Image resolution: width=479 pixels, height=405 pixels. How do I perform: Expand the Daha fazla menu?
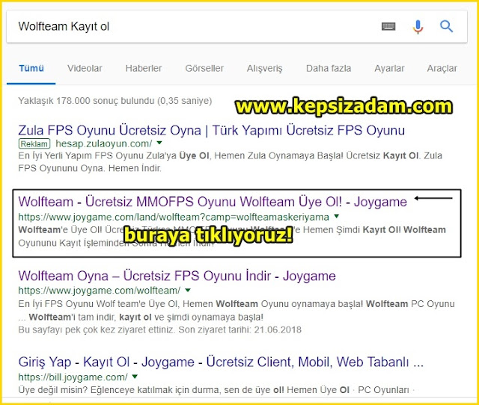point(329,68)
